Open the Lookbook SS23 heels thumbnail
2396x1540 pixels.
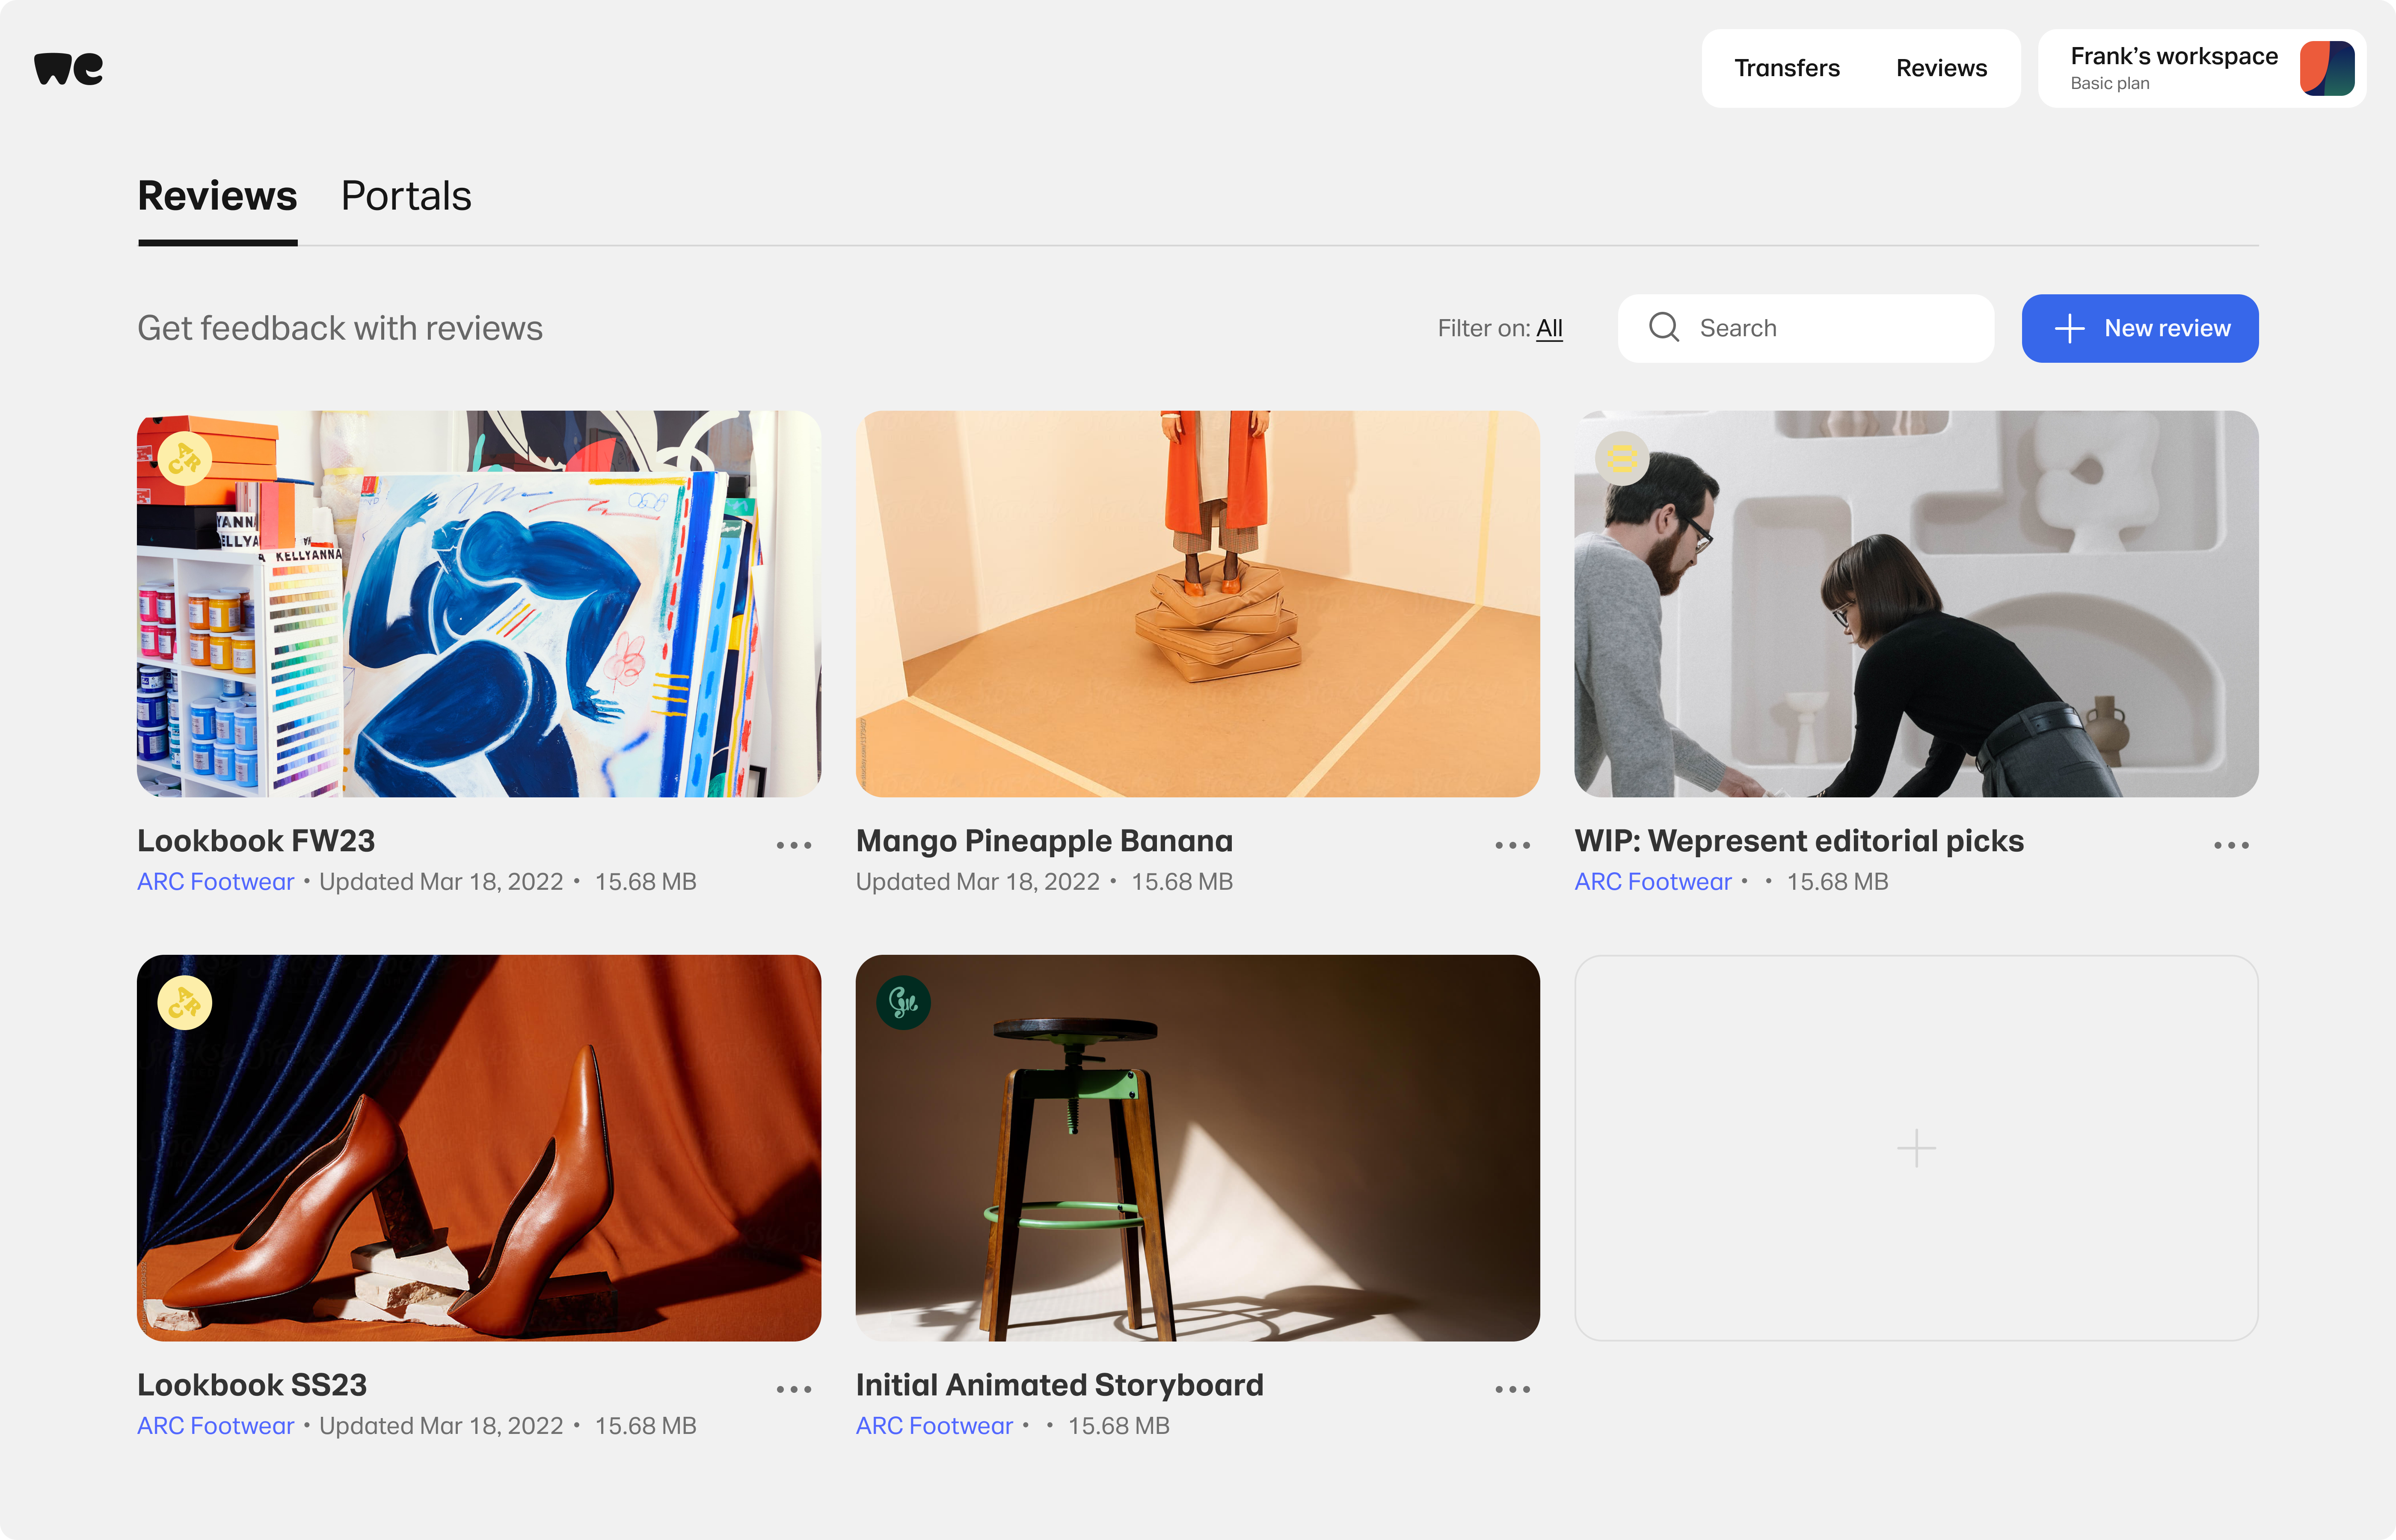coord(479,1148)
